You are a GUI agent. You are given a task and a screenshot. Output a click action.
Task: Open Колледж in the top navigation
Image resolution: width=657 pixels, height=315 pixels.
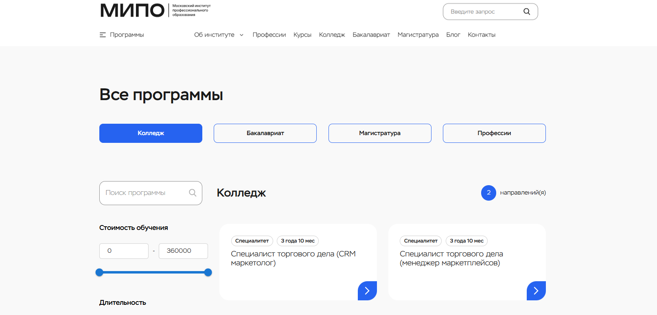point(332,35)
